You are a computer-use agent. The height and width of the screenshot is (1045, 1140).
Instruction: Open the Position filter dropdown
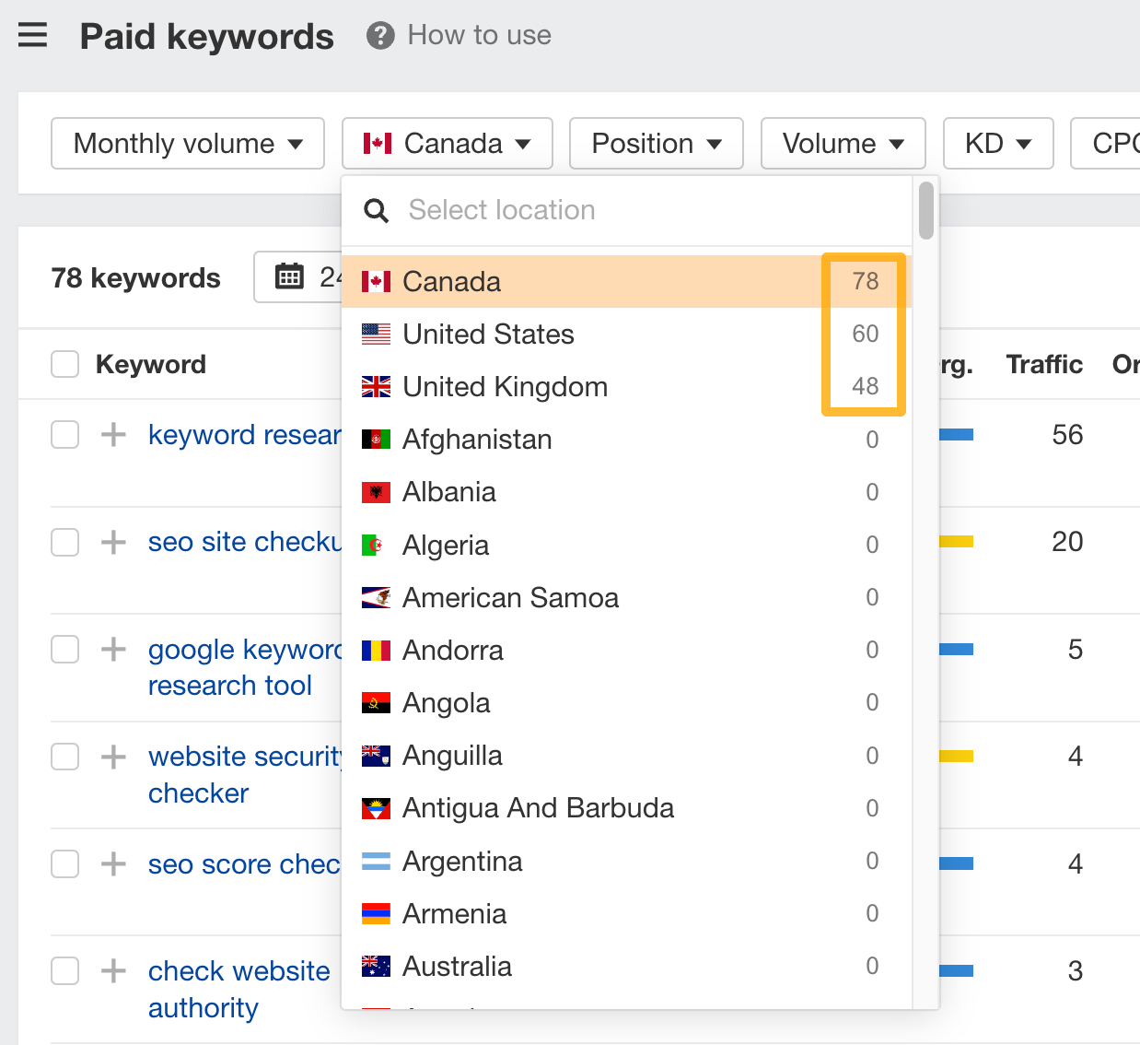tap(656, 143)
